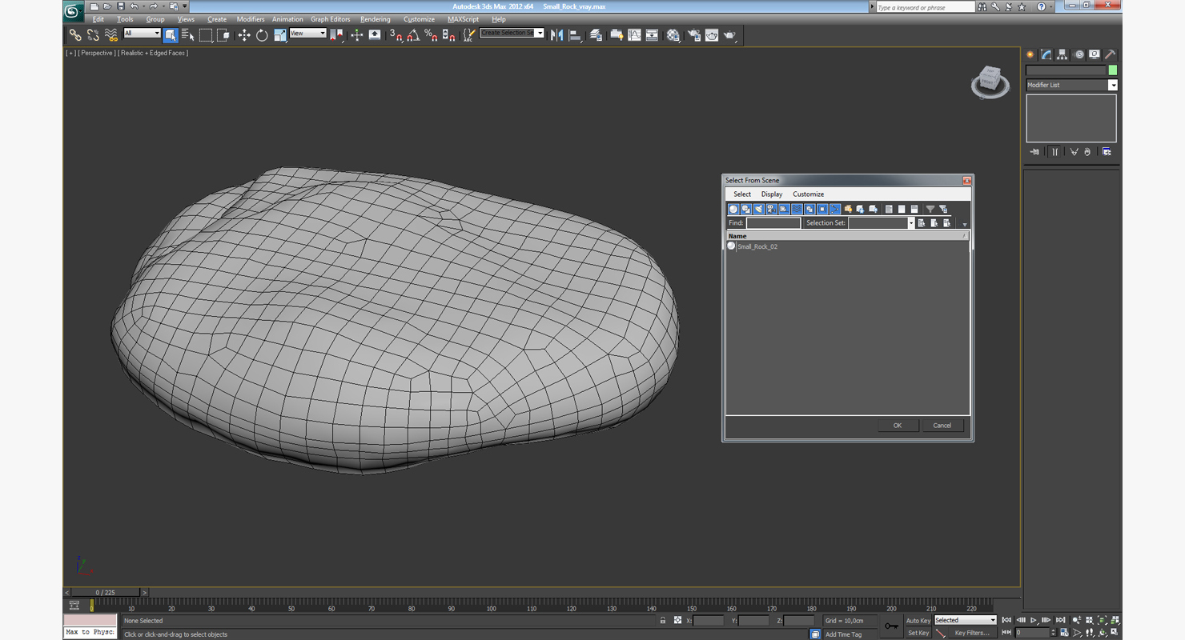The height and width of the screenshot is (640, 1185).
Task: Click the Mirror tool icon
Action: point(556,35)
